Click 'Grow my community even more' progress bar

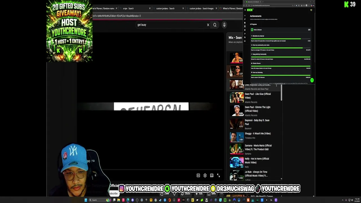point(281,48)
